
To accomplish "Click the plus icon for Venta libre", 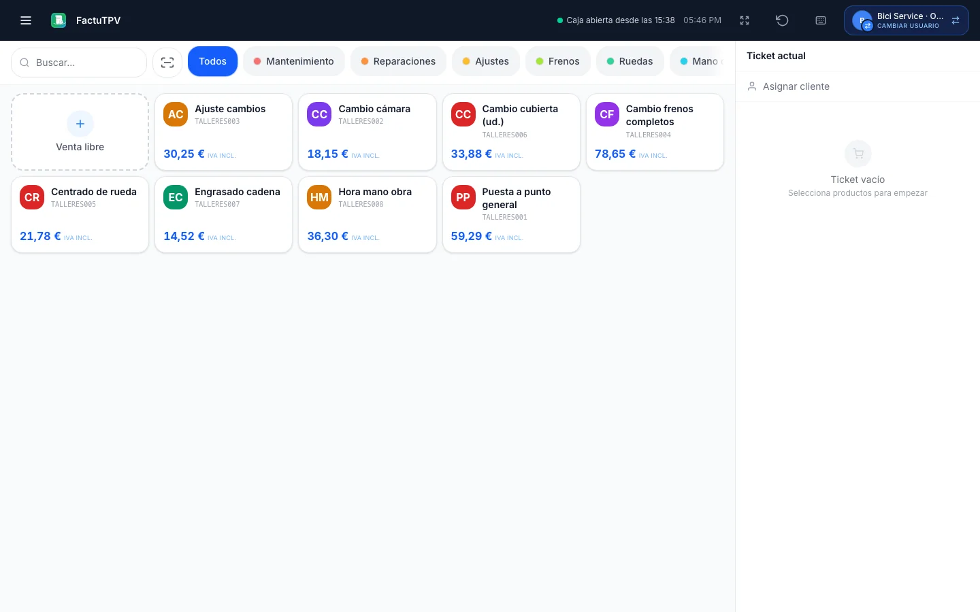I will [80, 124].
